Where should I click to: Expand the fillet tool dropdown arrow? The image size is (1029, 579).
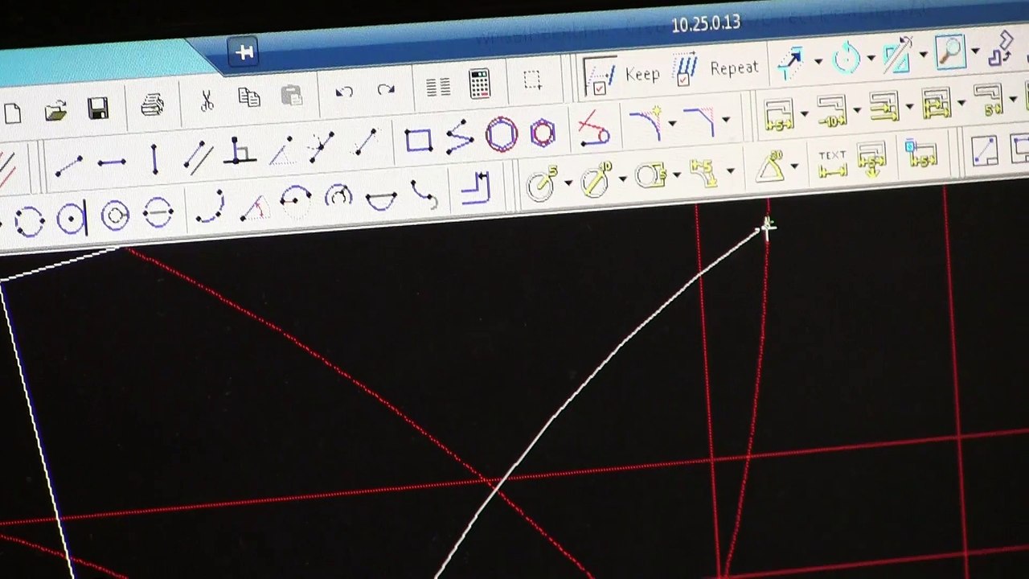point(672,123)
